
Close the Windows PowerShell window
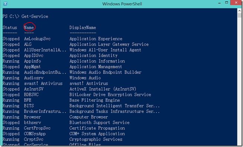pos(236,3)
